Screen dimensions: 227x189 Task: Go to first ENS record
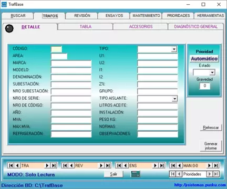coord(119,165)
